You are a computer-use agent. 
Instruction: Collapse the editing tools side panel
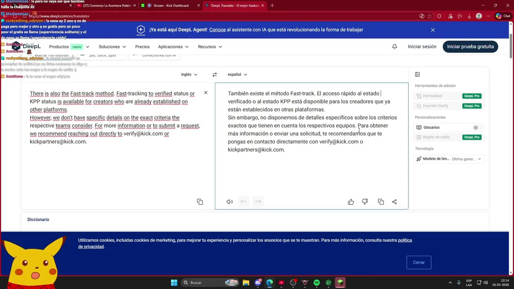coord(417,74)
